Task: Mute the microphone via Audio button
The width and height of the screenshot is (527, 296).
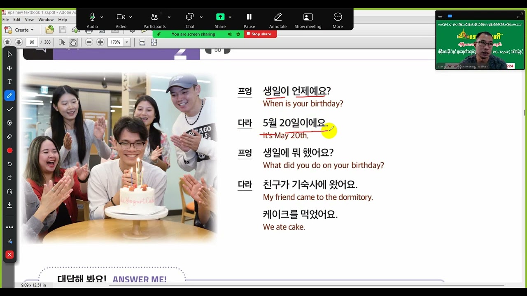Action: [92, 20]
